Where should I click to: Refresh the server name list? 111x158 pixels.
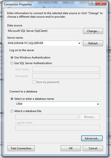tap(93, 43)
